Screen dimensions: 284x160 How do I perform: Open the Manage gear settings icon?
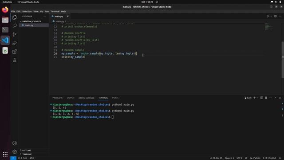click(15, 152)
